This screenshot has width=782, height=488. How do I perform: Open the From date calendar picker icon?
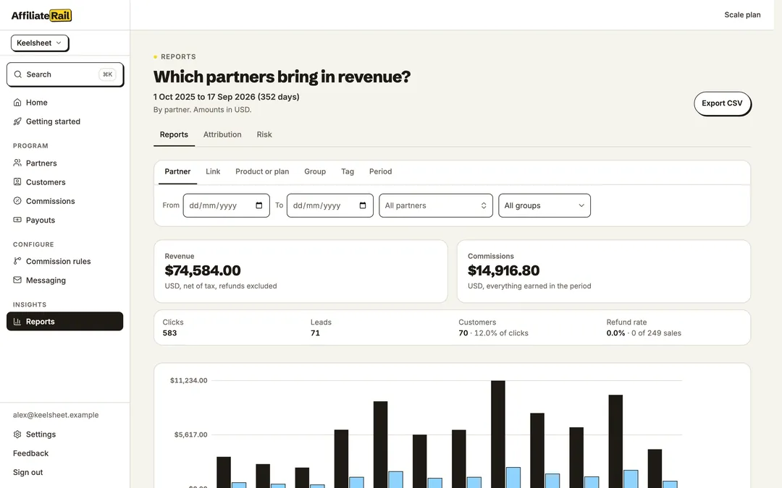tap(258, 205)
